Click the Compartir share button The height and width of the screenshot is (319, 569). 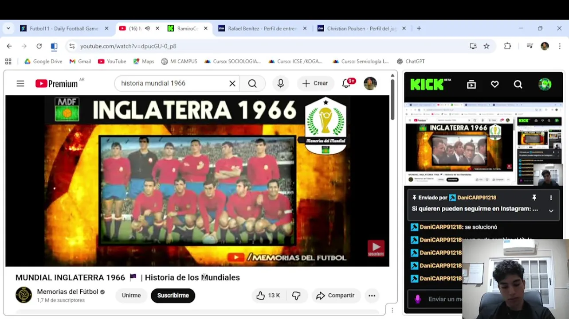335,296
